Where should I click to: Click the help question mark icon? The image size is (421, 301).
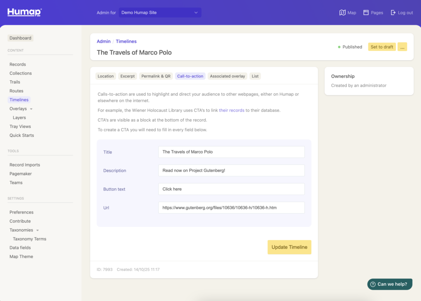click(373, 284)
